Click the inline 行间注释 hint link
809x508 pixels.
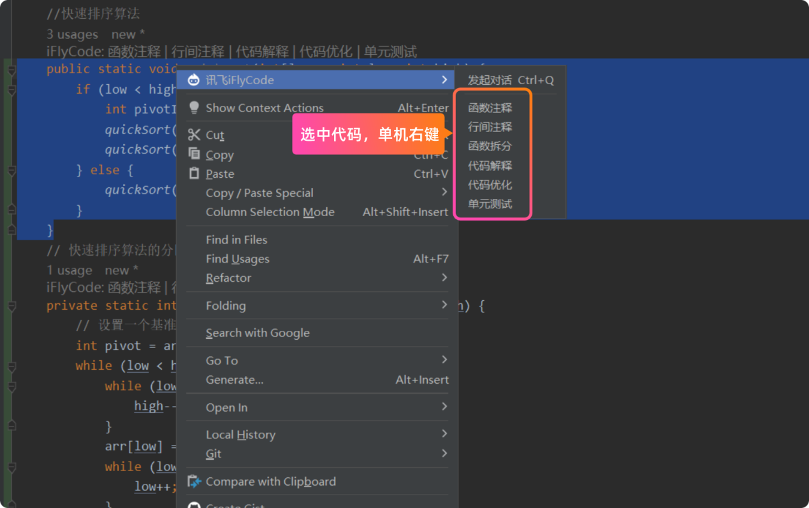click(198, 51)
